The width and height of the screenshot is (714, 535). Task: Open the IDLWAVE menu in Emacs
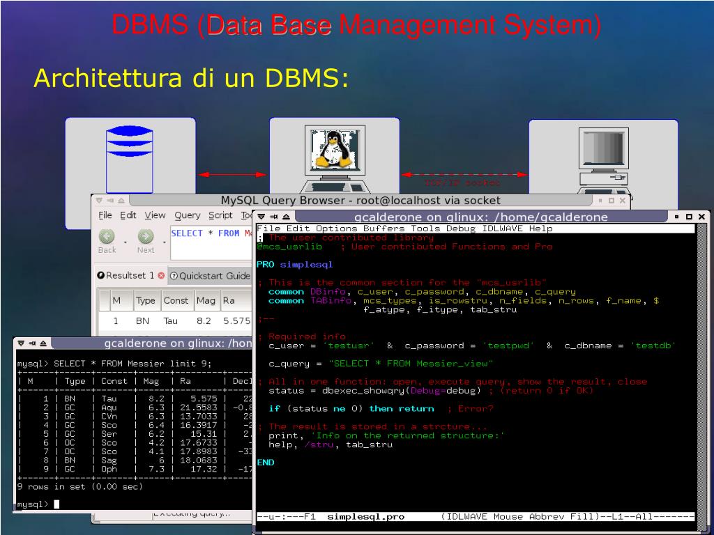tap(502, 228)
